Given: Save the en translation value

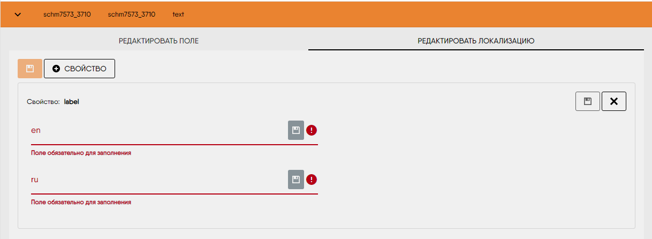Looking at the screenshot, I should tap(296, 130).
